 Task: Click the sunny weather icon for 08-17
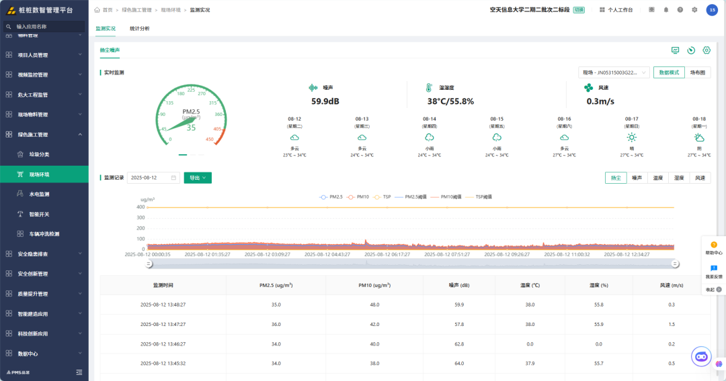[631, 137]
